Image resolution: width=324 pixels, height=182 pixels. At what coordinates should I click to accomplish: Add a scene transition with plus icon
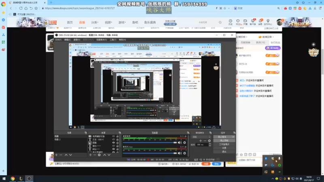(x=200, y=141)
